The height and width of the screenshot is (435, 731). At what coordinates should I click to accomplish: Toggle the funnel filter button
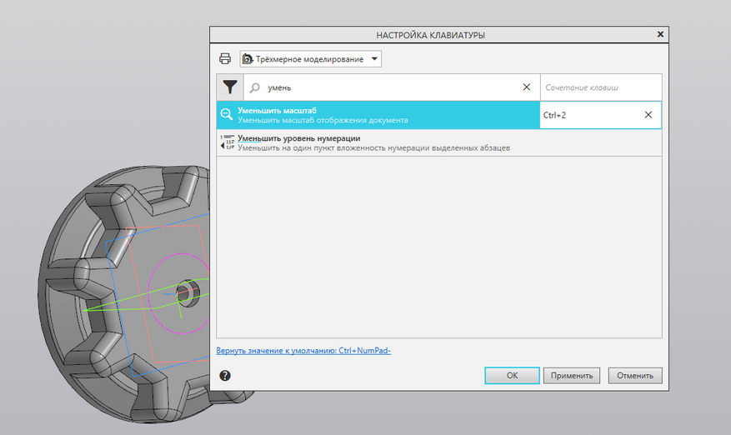coord(230,87)
